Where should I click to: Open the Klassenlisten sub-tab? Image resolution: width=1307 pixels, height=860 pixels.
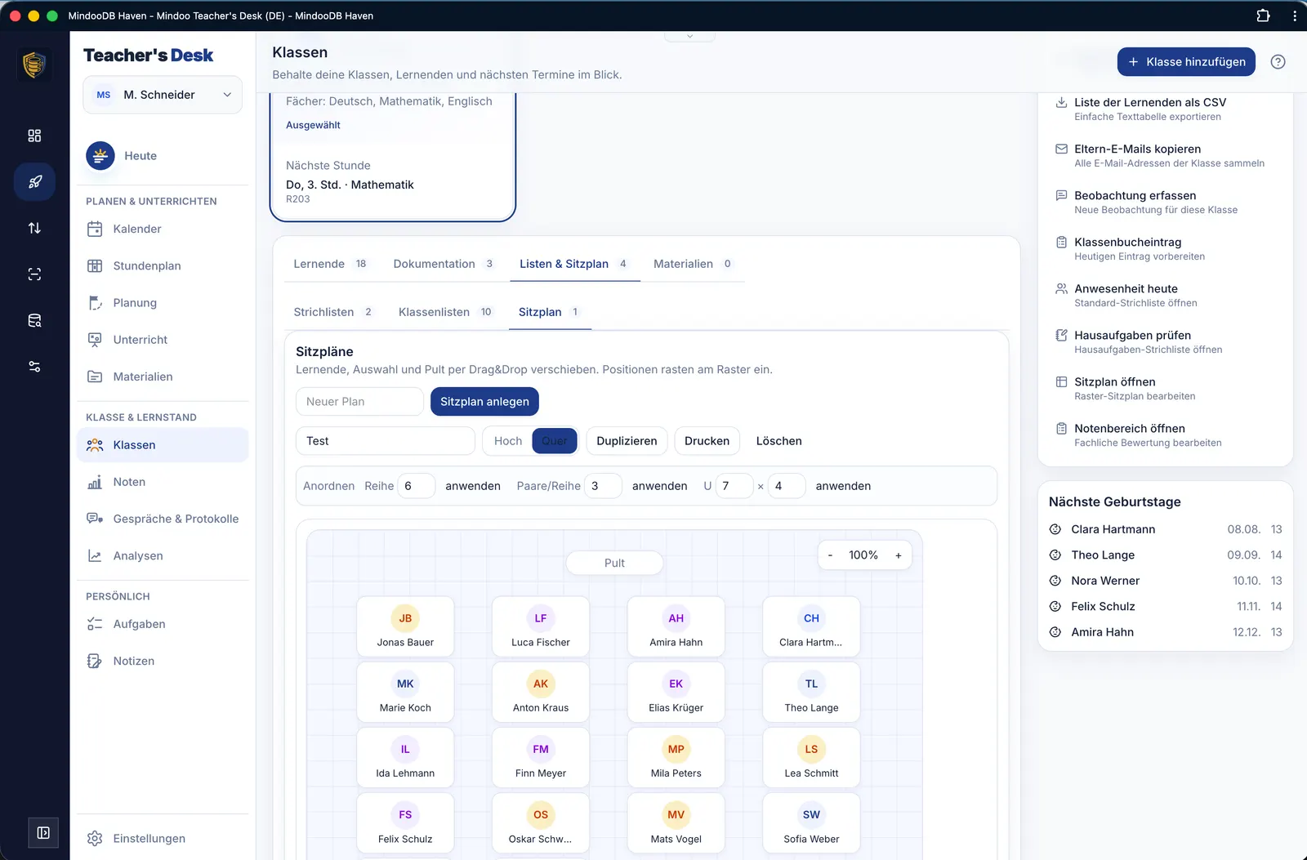[x=445, y=312]
